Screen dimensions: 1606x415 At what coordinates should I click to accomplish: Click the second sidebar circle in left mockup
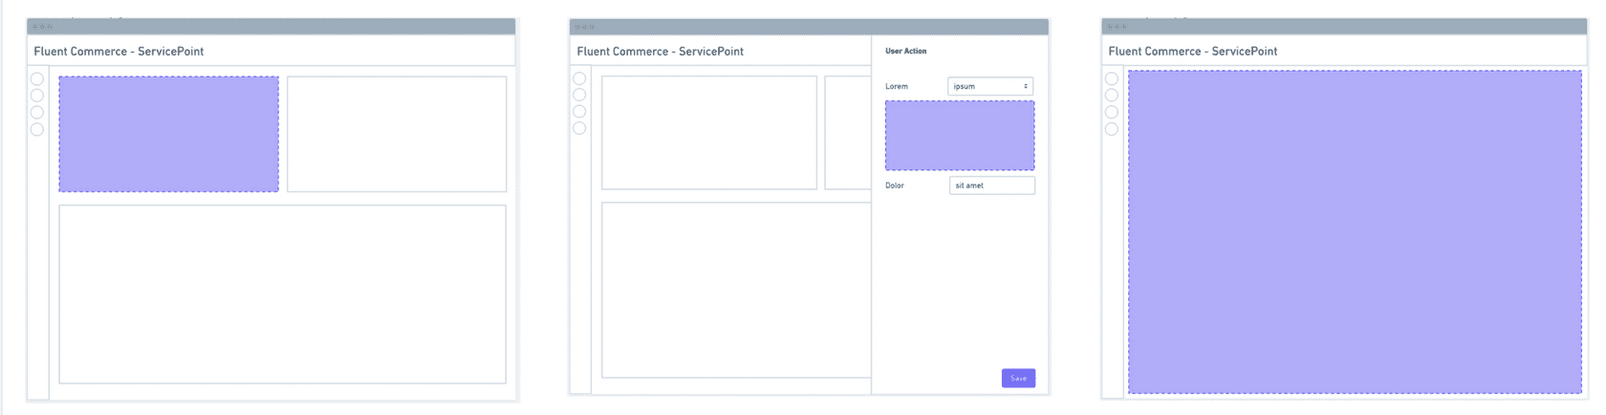tap(37, 96)
